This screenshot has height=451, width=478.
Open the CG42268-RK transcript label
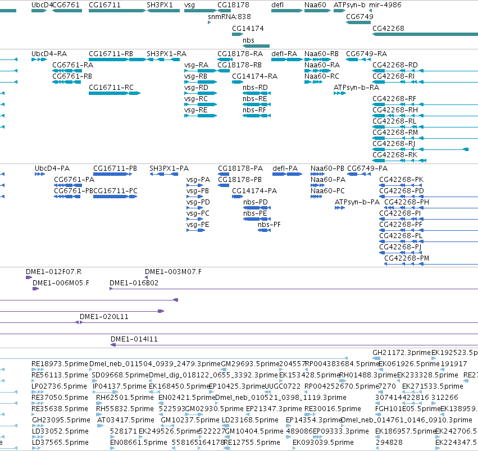[x=395, y=155]
